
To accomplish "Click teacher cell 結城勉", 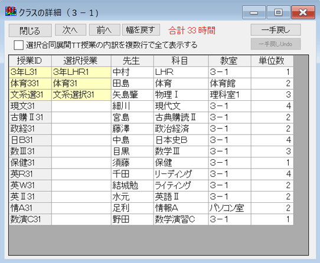I will 132,185.
